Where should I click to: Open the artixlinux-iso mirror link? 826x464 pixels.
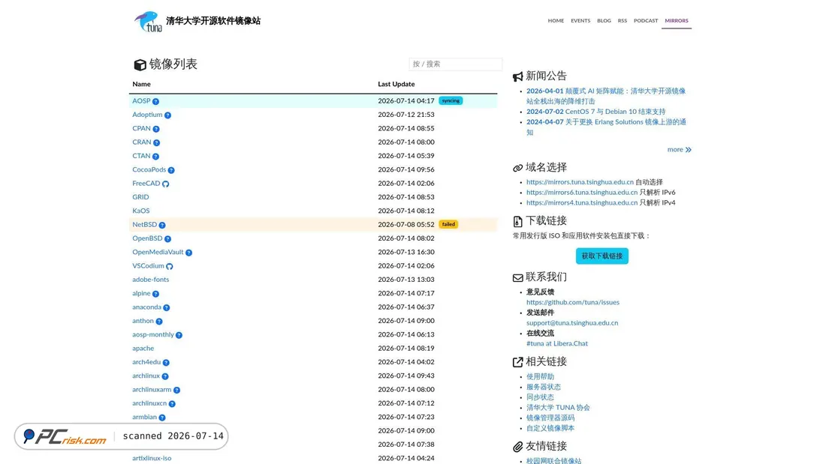(x=152, y=458)
